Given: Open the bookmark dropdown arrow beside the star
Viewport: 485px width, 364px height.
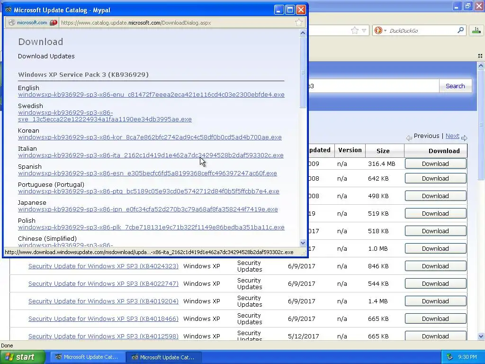Looking at the screenshot, I should click(364, 30).
